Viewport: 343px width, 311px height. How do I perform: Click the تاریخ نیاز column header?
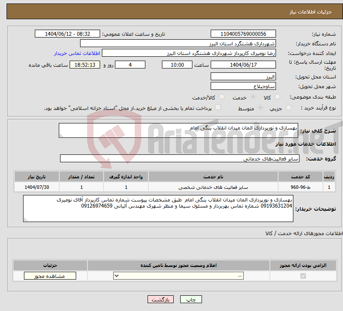tap(37, 177)
